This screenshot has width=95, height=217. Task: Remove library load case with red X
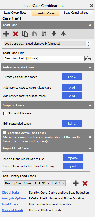(x=85, y=183)
